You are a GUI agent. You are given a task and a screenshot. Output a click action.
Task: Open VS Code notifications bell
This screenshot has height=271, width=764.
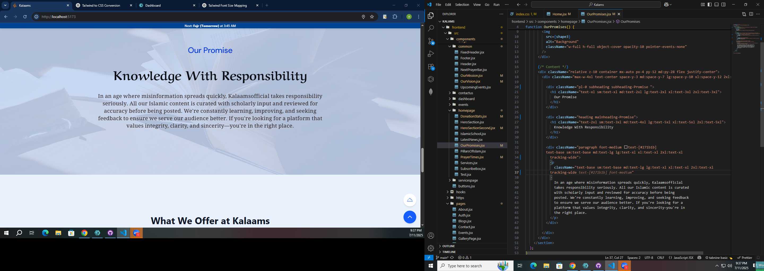[x=758, y=258]
